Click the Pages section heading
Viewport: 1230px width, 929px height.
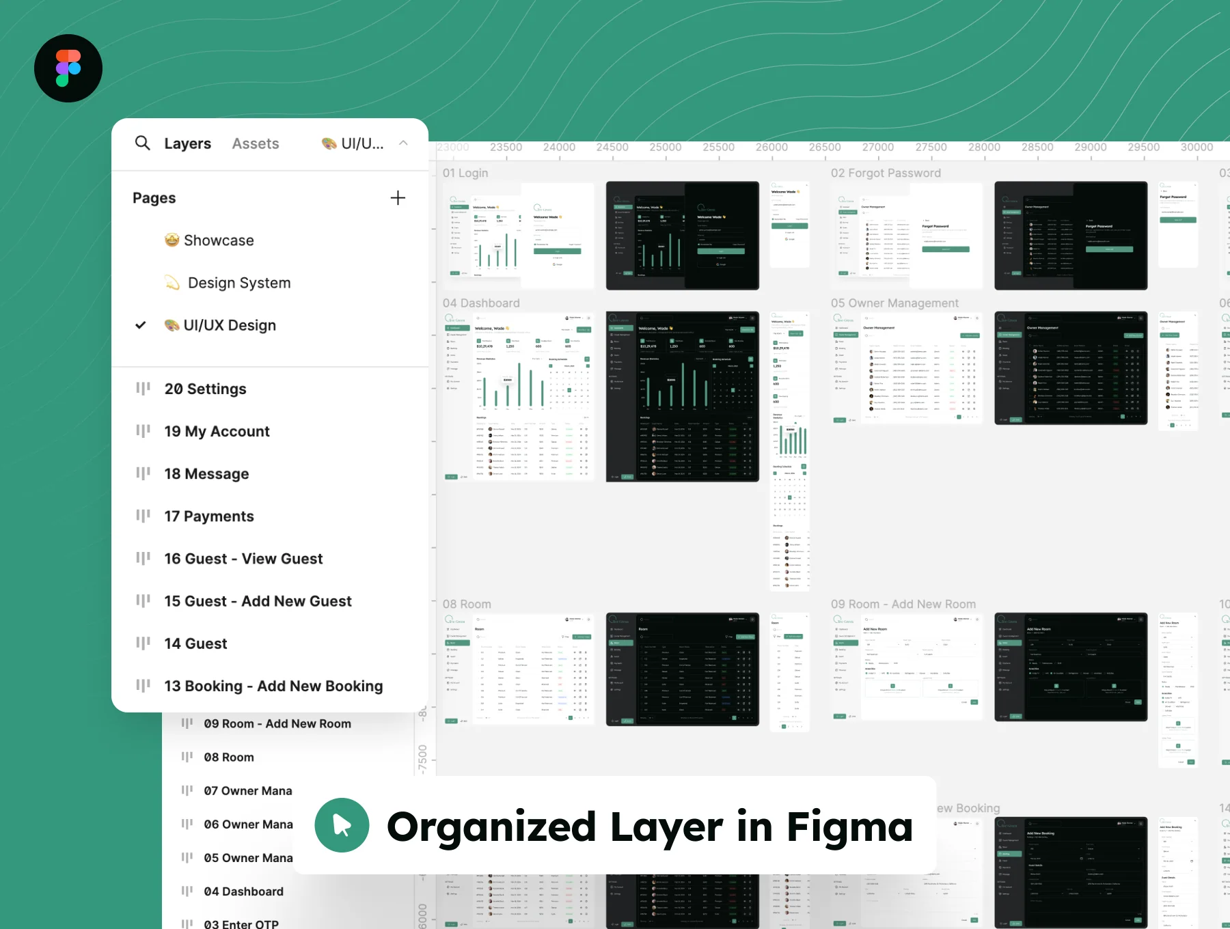pyautogui.click(x=154, y=198)
